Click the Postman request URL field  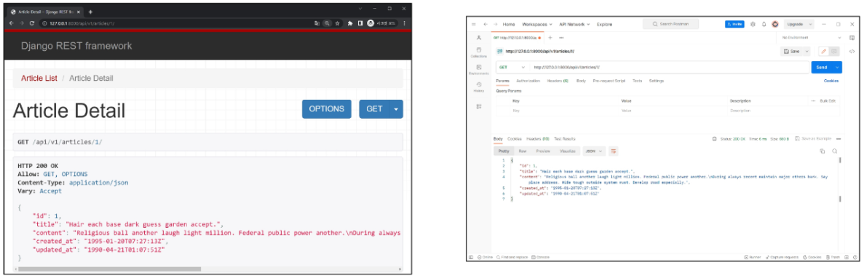click(x=670, y=67)
